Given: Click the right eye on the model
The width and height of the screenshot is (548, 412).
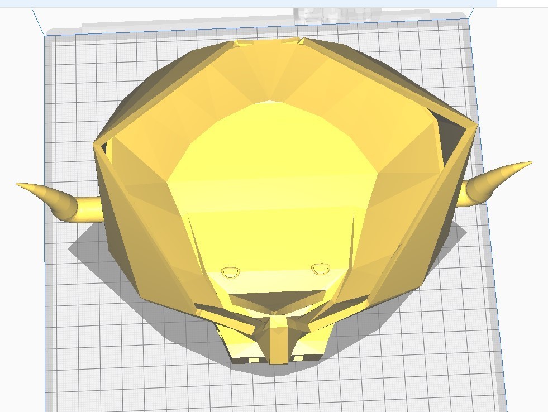Looking at the screenshot, I should coord(321,269).
